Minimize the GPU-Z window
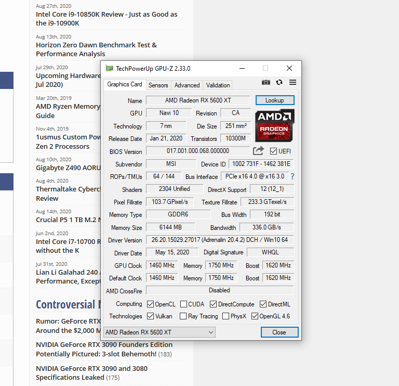Image resolution: width=399 pixels, height=386 pixels. click(242, 68)
